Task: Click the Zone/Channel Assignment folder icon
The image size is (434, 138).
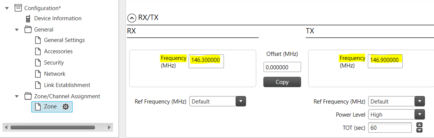Action: 28,96
